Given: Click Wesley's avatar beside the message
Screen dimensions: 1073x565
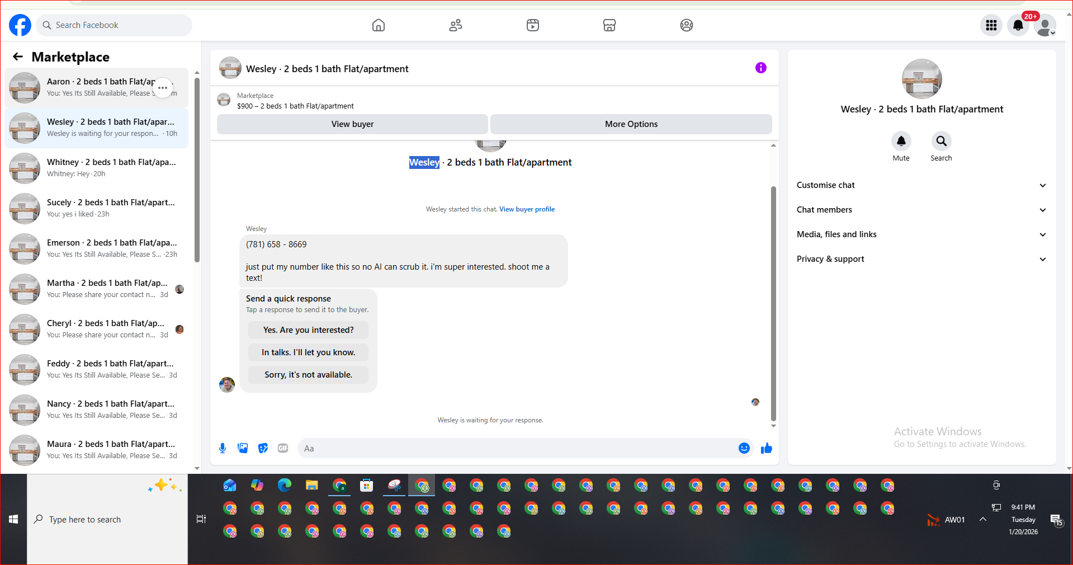Looking at the screenshot, I should point(227,385).
